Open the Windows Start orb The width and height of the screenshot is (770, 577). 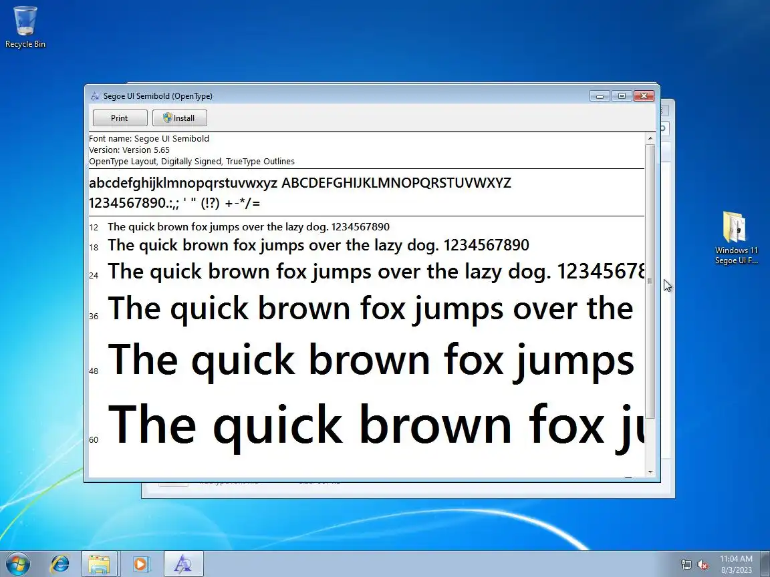17,564
